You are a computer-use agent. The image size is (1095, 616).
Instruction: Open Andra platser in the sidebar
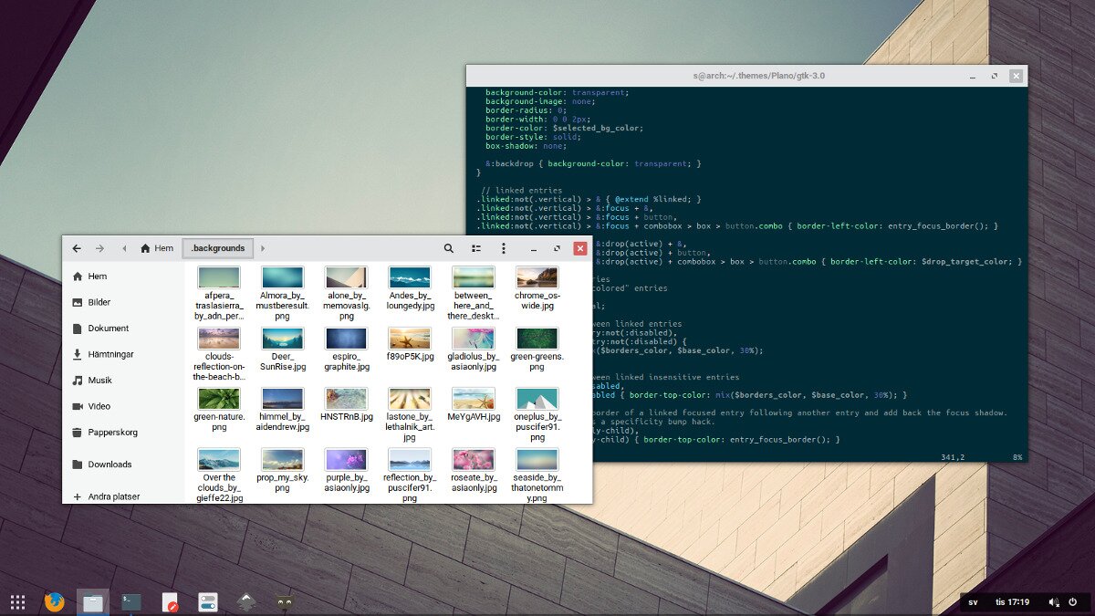click(x=112, y=496)
